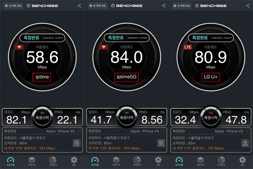The width and height of the screenshot is (253, 169).
Task: Click the 82.1 upload value
Action: (x=16, y=120)
